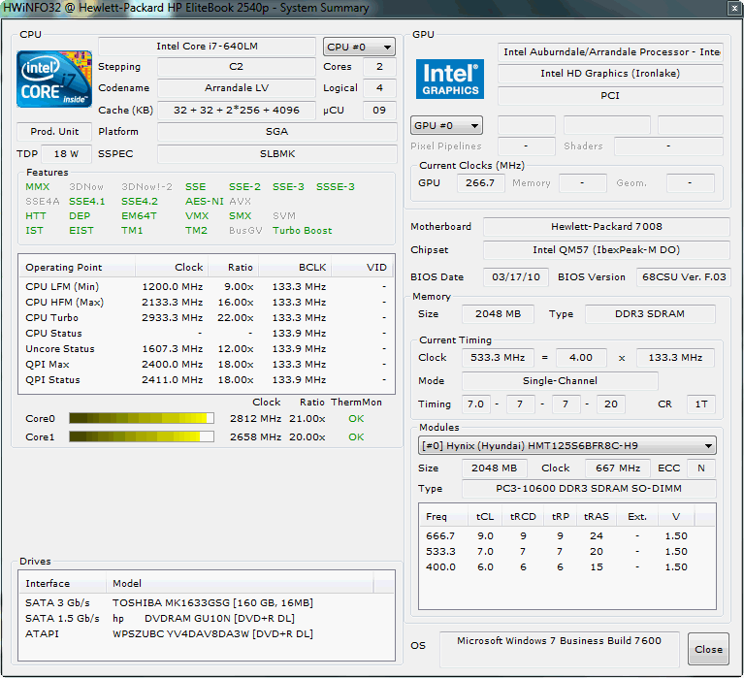
Task: Click the CR 1T field
Action: (700, 404)
